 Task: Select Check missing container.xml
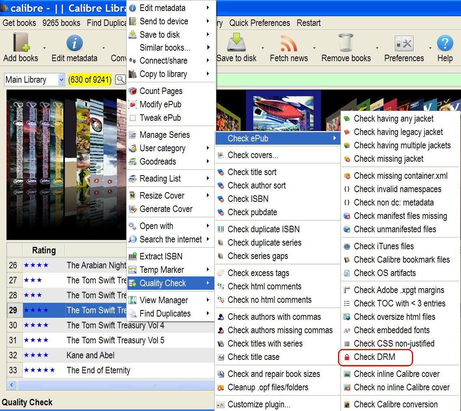point(401,176)
